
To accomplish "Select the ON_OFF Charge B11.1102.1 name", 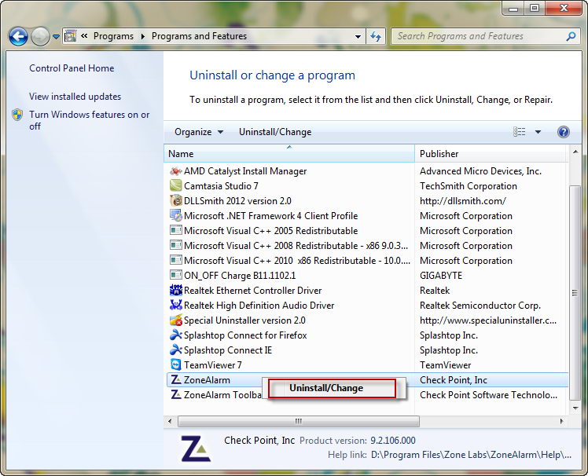I will 240,276.
